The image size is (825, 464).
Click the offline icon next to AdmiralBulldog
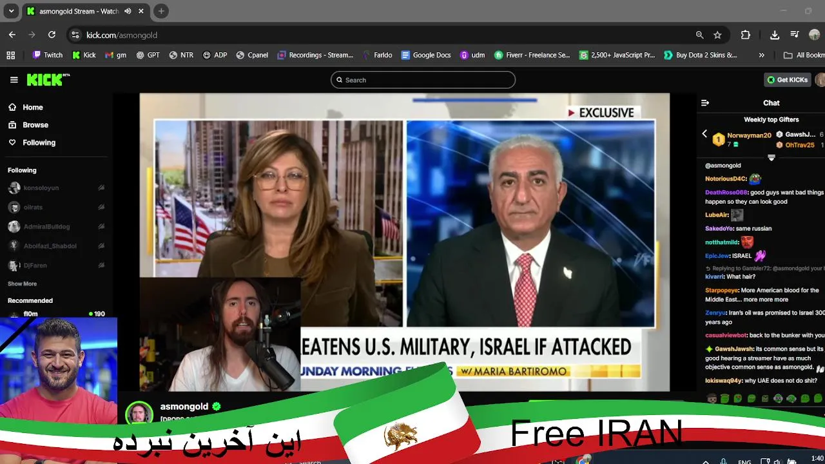tap(101, 227)
